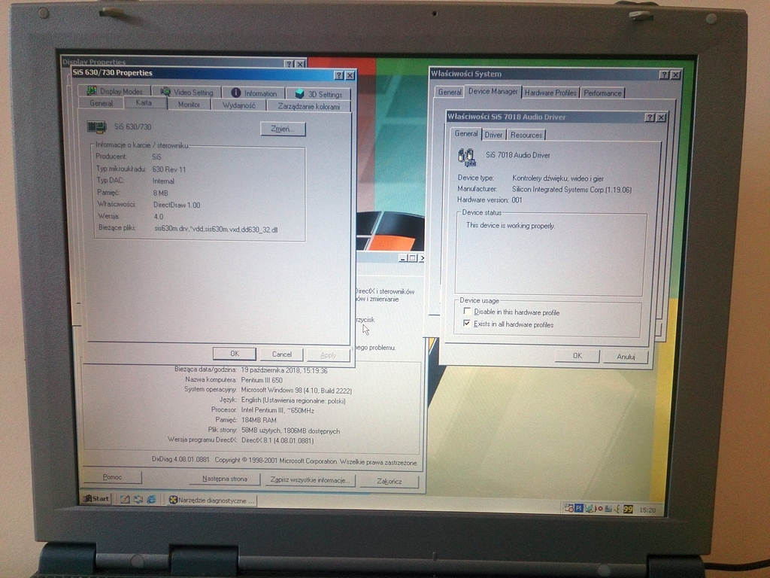Click Silicon Integrated Systems Corp. manufacturer text

pyautogui.click(x=571, y=189)
